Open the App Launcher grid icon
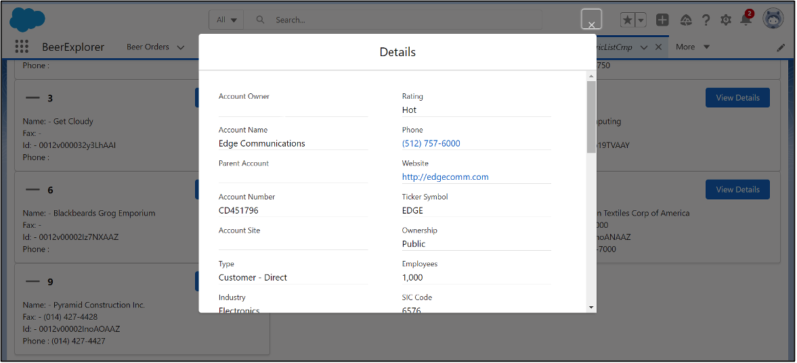 tap(22, 47)
